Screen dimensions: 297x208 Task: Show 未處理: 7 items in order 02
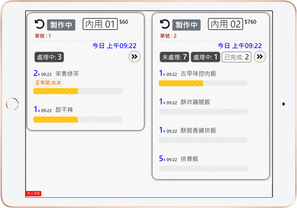click(x=174, y=57)
